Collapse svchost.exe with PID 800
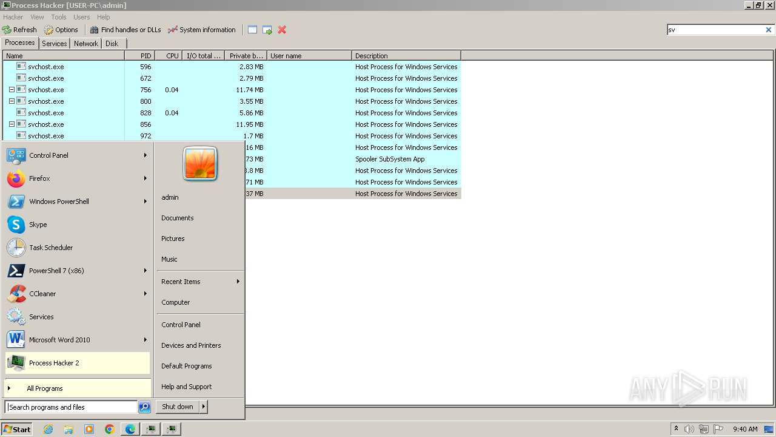The height and width of the screenshot is (437, 776). 12,101
